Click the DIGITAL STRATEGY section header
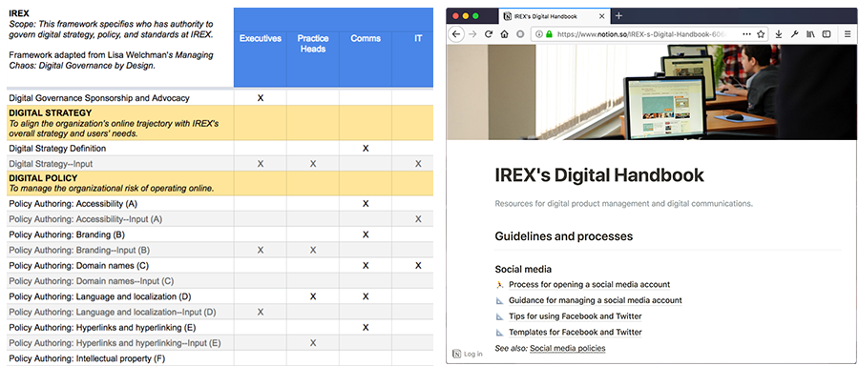 [x=51, y=112]
